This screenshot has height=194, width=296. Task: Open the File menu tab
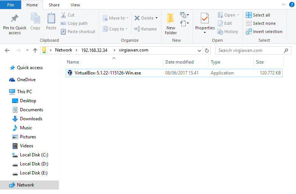[x=11, y=5]
